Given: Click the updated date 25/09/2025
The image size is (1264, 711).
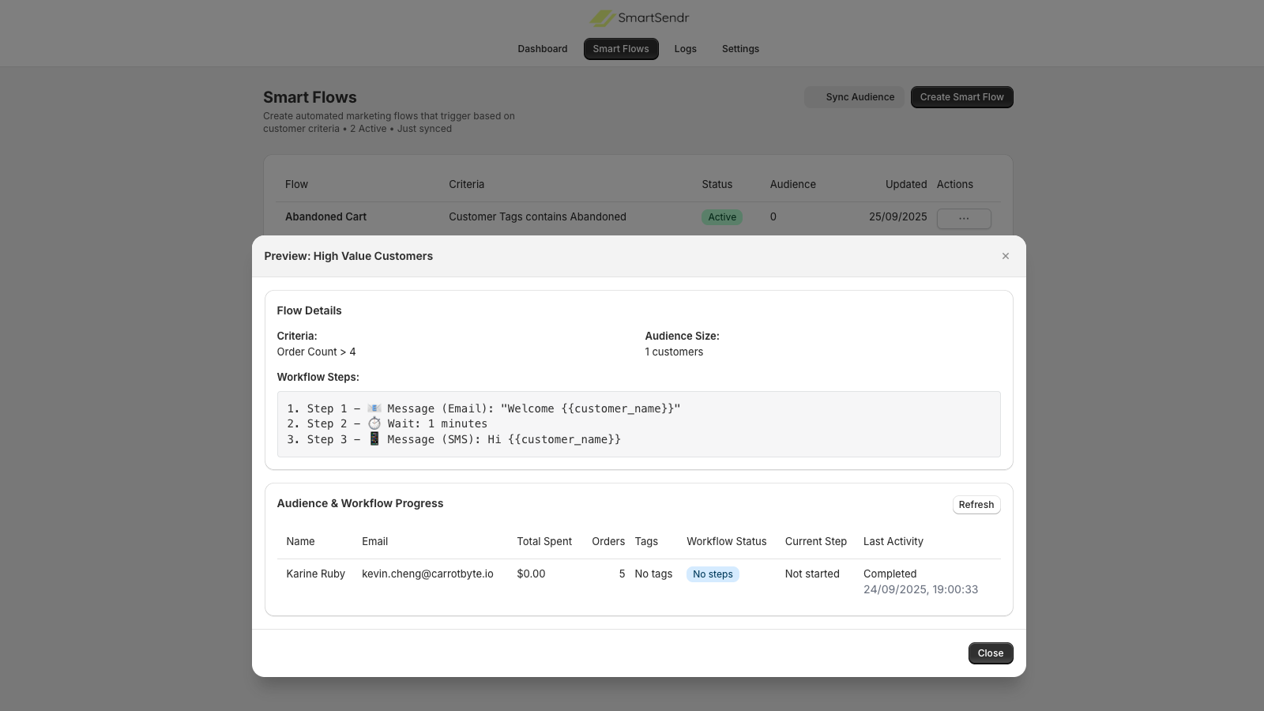Looking at the screenshot, I should pyautogui.click(x=898, y=216).
